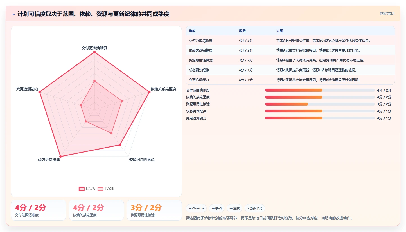The height and width of the screenshot is (232, 406).
Task: Click the dashboard title text 计划可信度取决于…
Action: tap(93, 14)
